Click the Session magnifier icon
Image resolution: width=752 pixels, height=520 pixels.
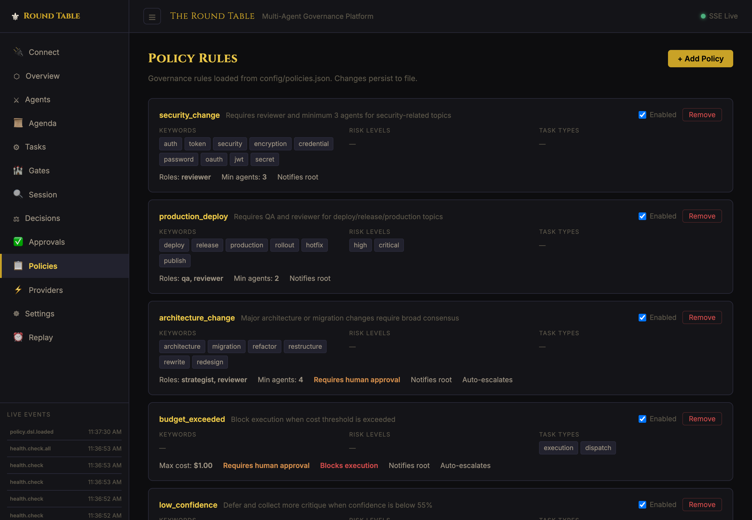click(18, 194)
